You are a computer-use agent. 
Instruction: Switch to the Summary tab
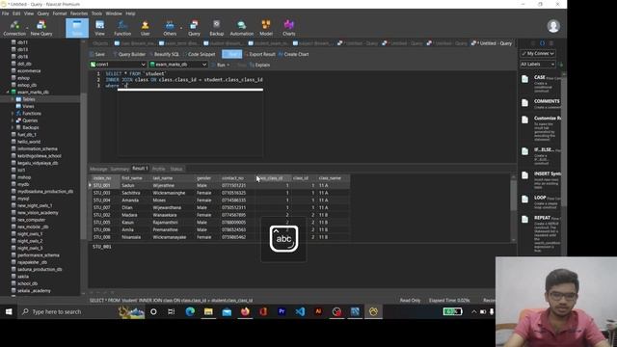click(x=120, y=169)
